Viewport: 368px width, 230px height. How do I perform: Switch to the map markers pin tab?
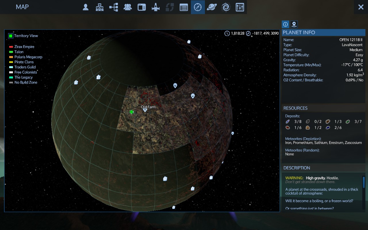click(x=294, y=24)
